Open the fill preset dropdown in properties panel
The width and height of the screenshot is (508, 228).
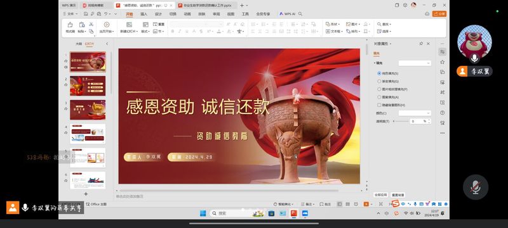(415, 63)
